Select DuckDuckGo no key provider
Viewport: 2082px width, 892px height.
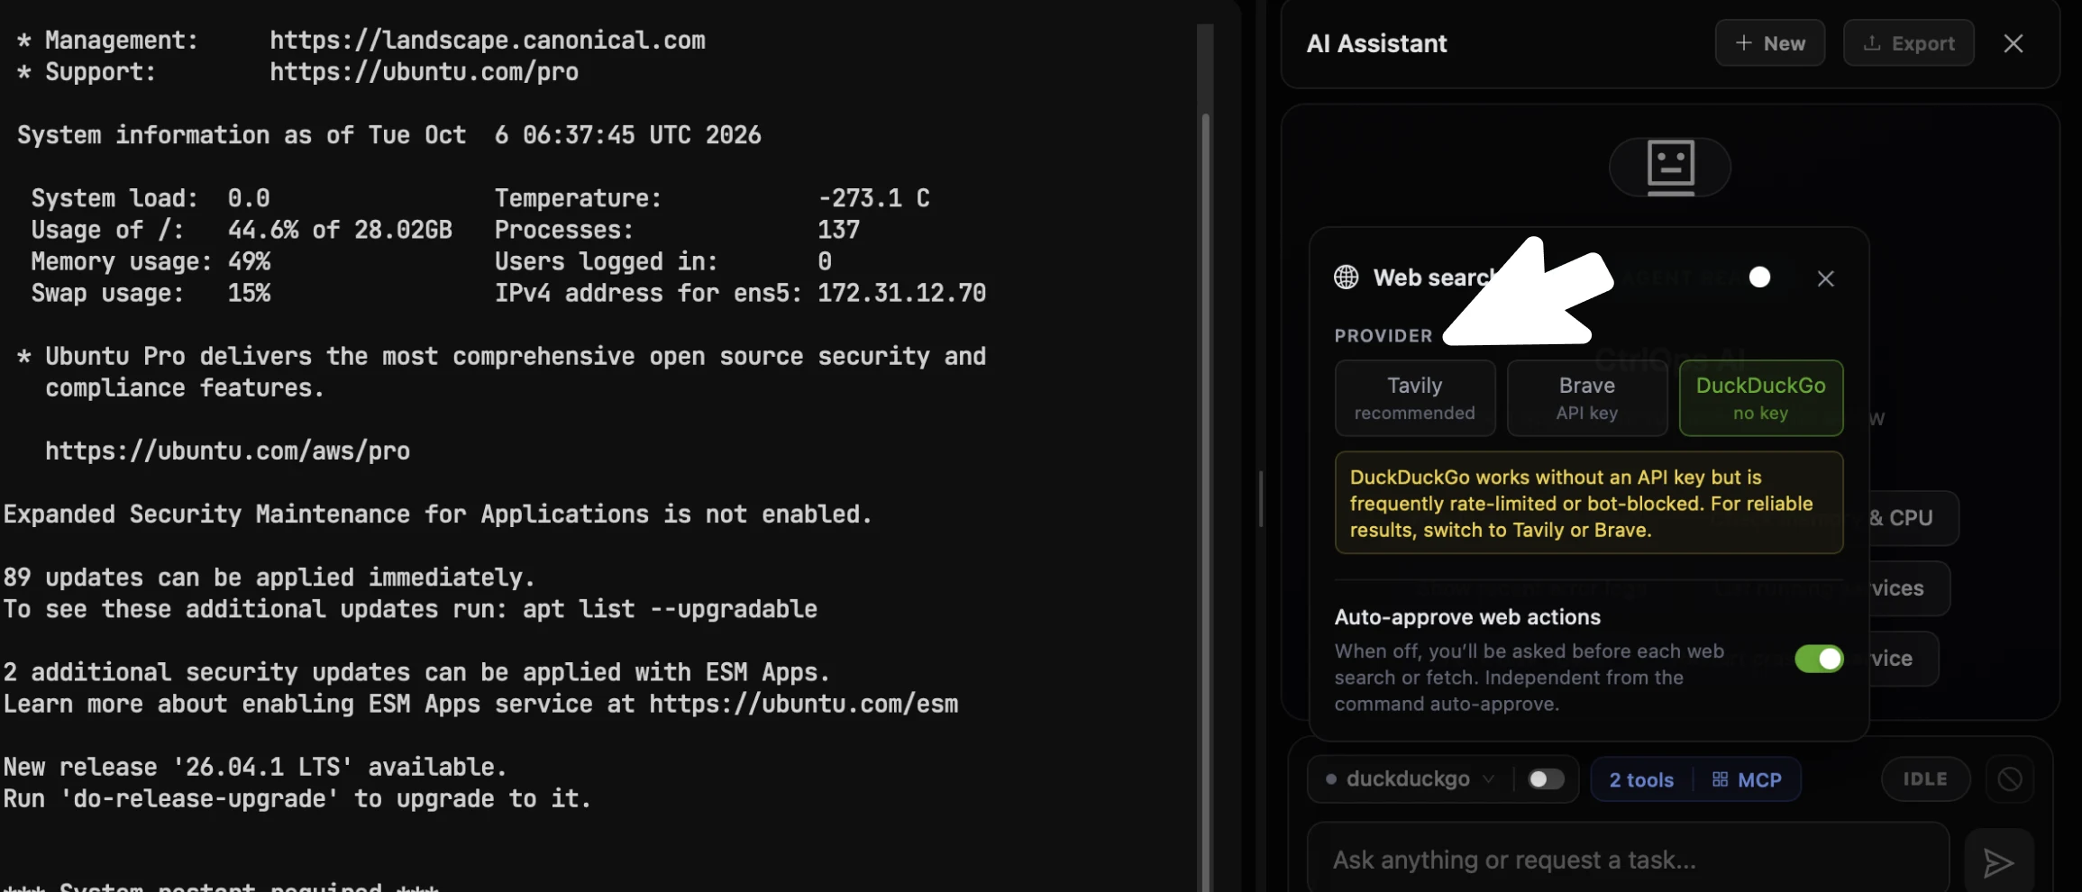1761,398
